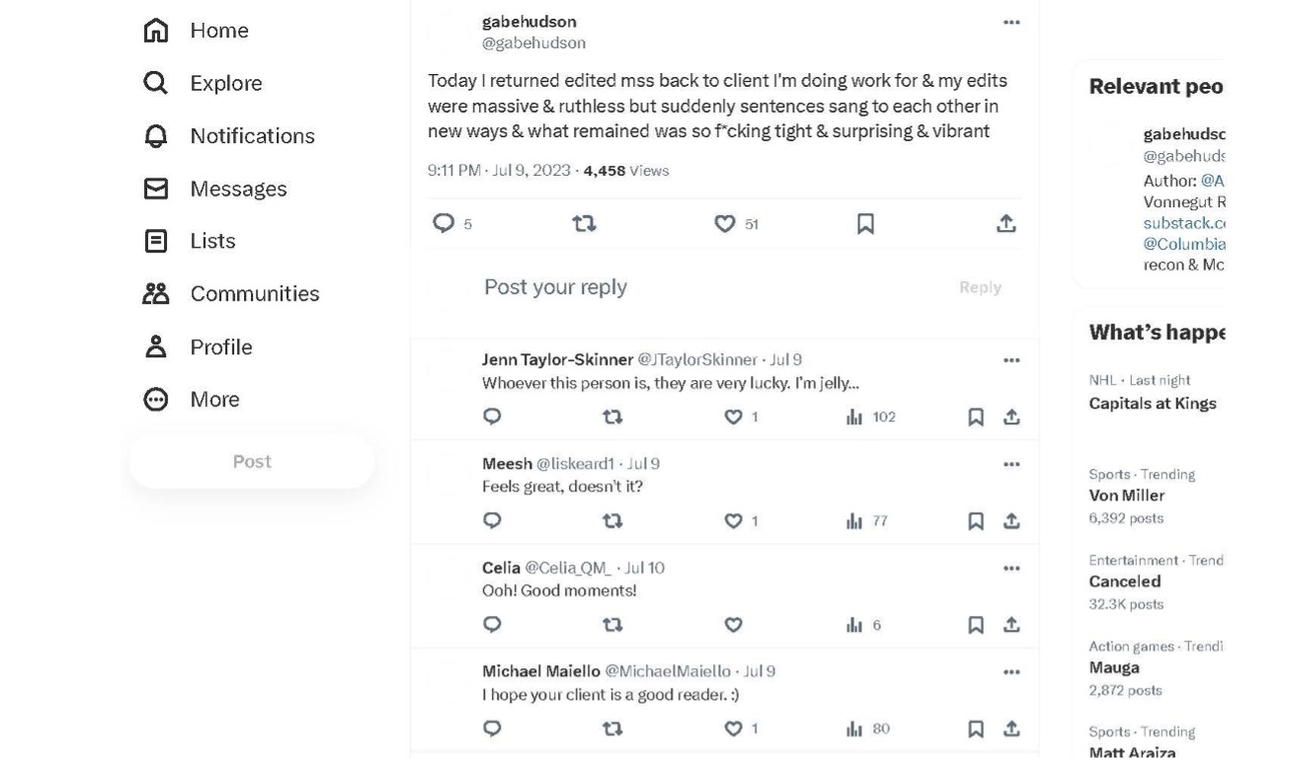The height and width of the screenshot is (762, 1289).
Task: Open @MichaelMaiello profile link
Action: (x=668, y=671)
